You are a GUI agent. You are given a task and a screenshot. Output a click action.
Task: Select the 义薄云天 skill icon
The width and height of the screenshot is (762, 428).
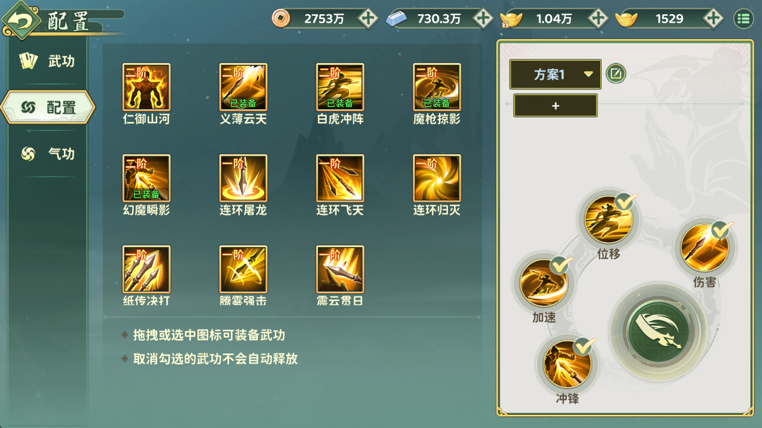click(x=243, y=87)
